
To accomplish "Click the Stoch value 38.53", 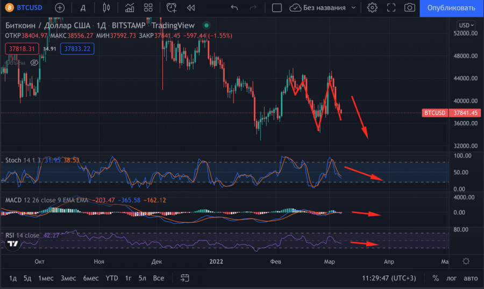I will (72, 160).
